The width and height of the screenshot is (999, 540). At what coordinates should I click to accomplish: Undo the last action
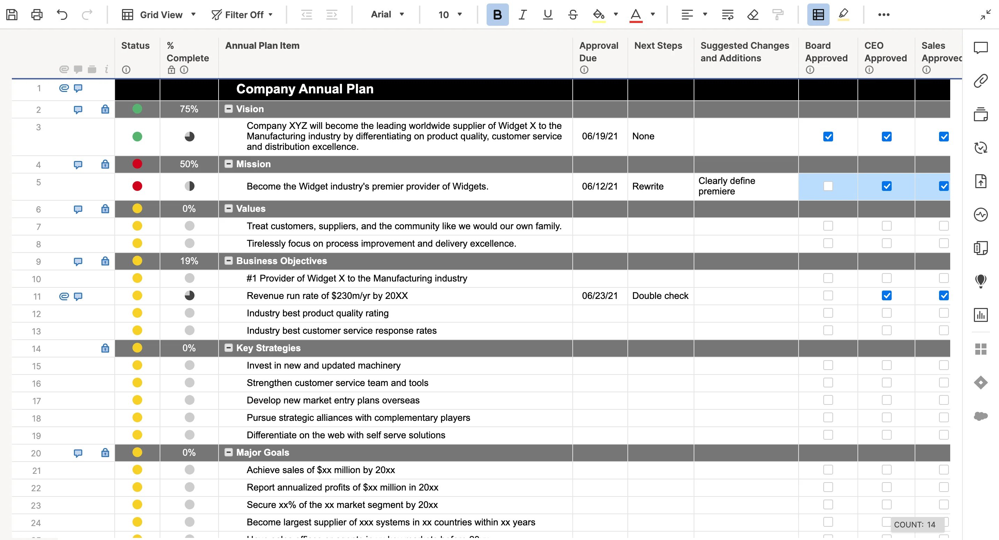tap(62, 14)
